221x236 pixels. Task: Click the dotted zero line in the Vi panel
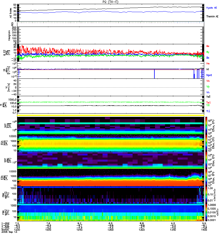(111, 87)
